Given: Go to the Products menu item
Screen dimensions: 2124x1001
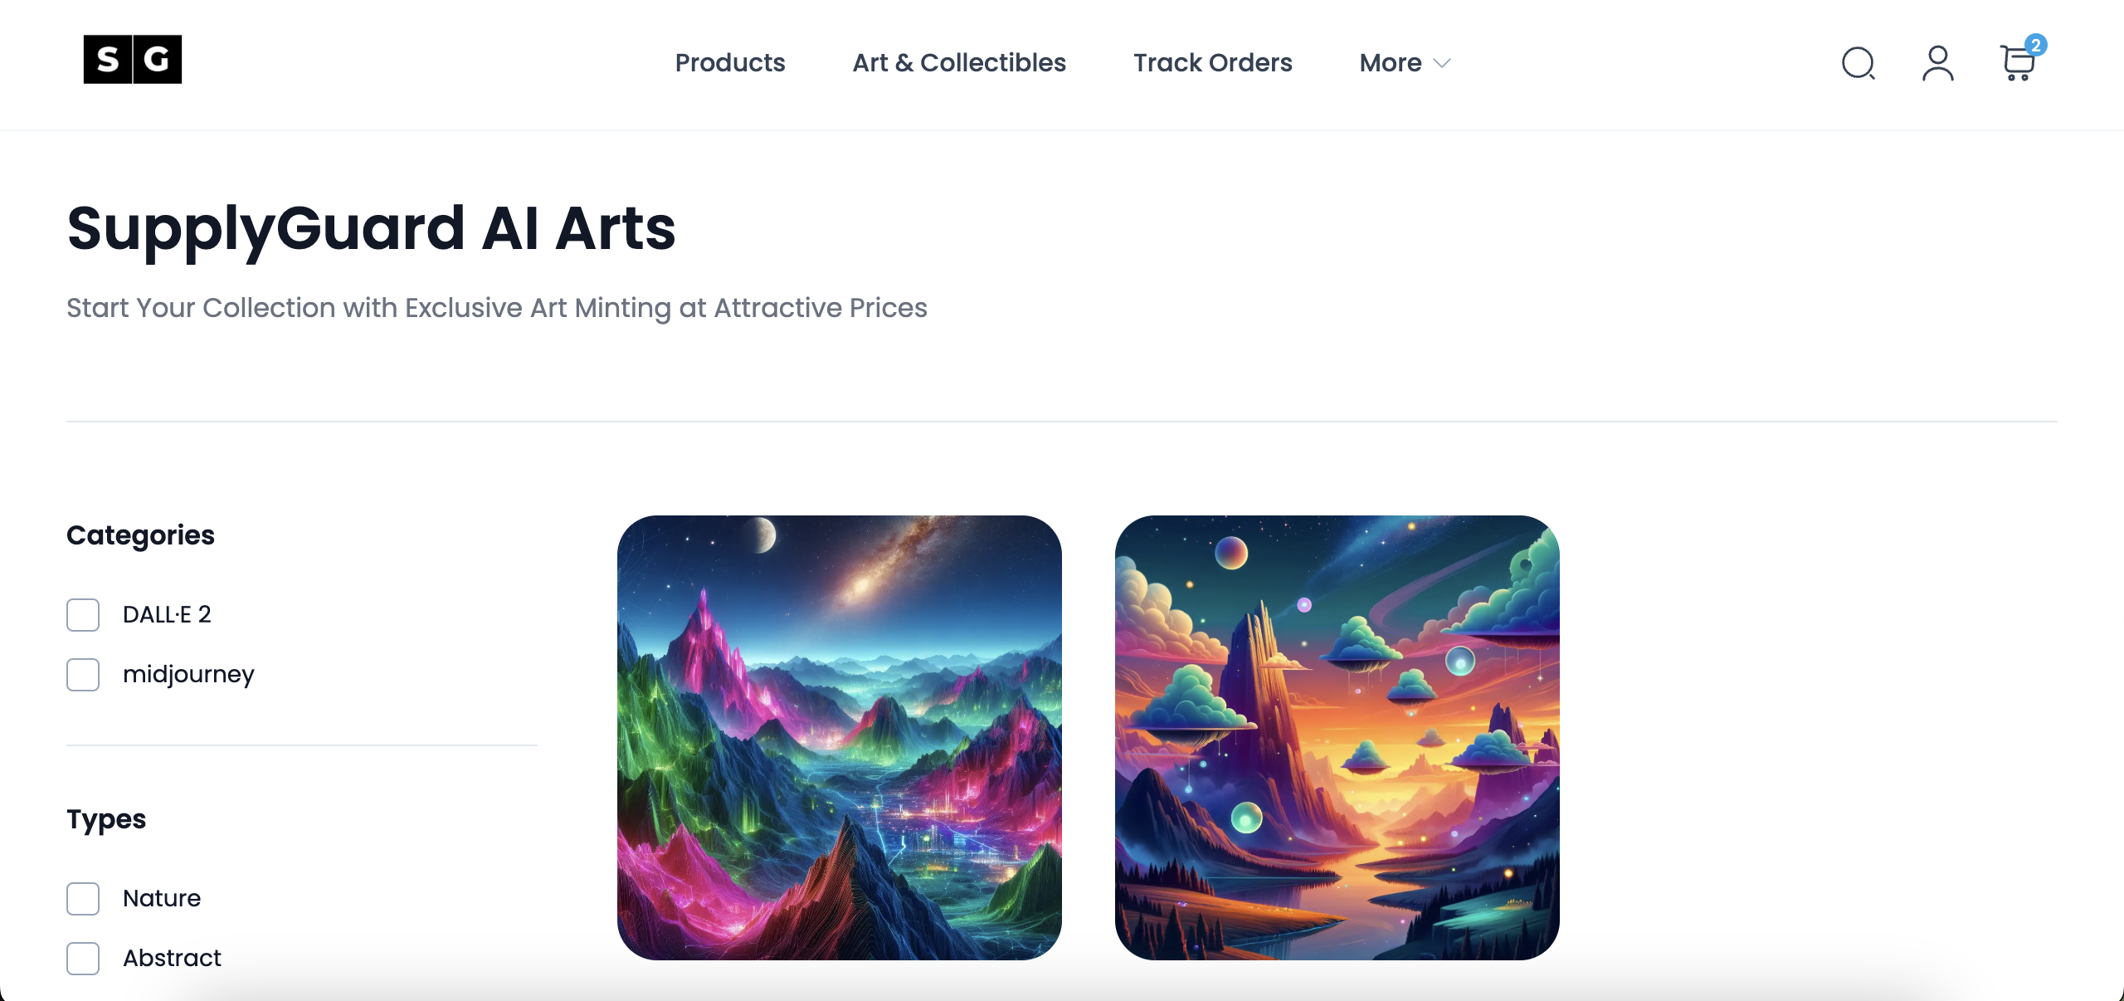Looking at the screenshot, I should (730, 63).
